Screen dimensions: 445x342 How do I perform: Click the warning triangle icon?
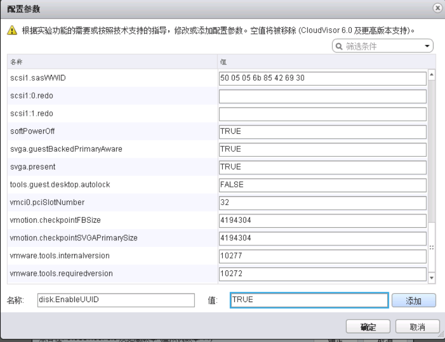[12, 30]
